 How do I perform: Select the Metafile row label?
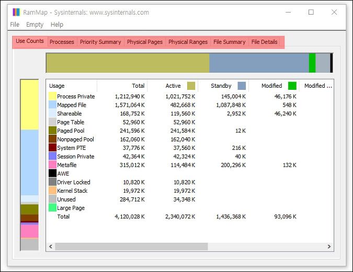coord(67,165)
